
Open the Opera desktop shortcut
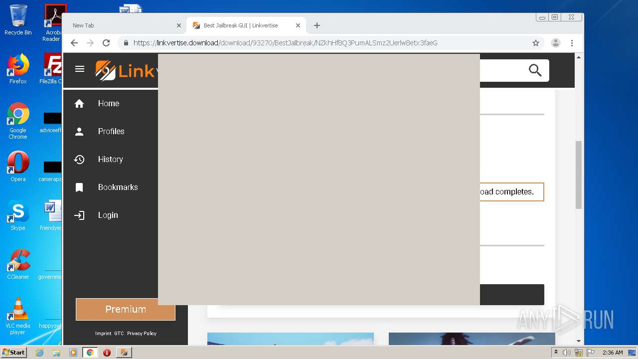click(x=18, y=166)
